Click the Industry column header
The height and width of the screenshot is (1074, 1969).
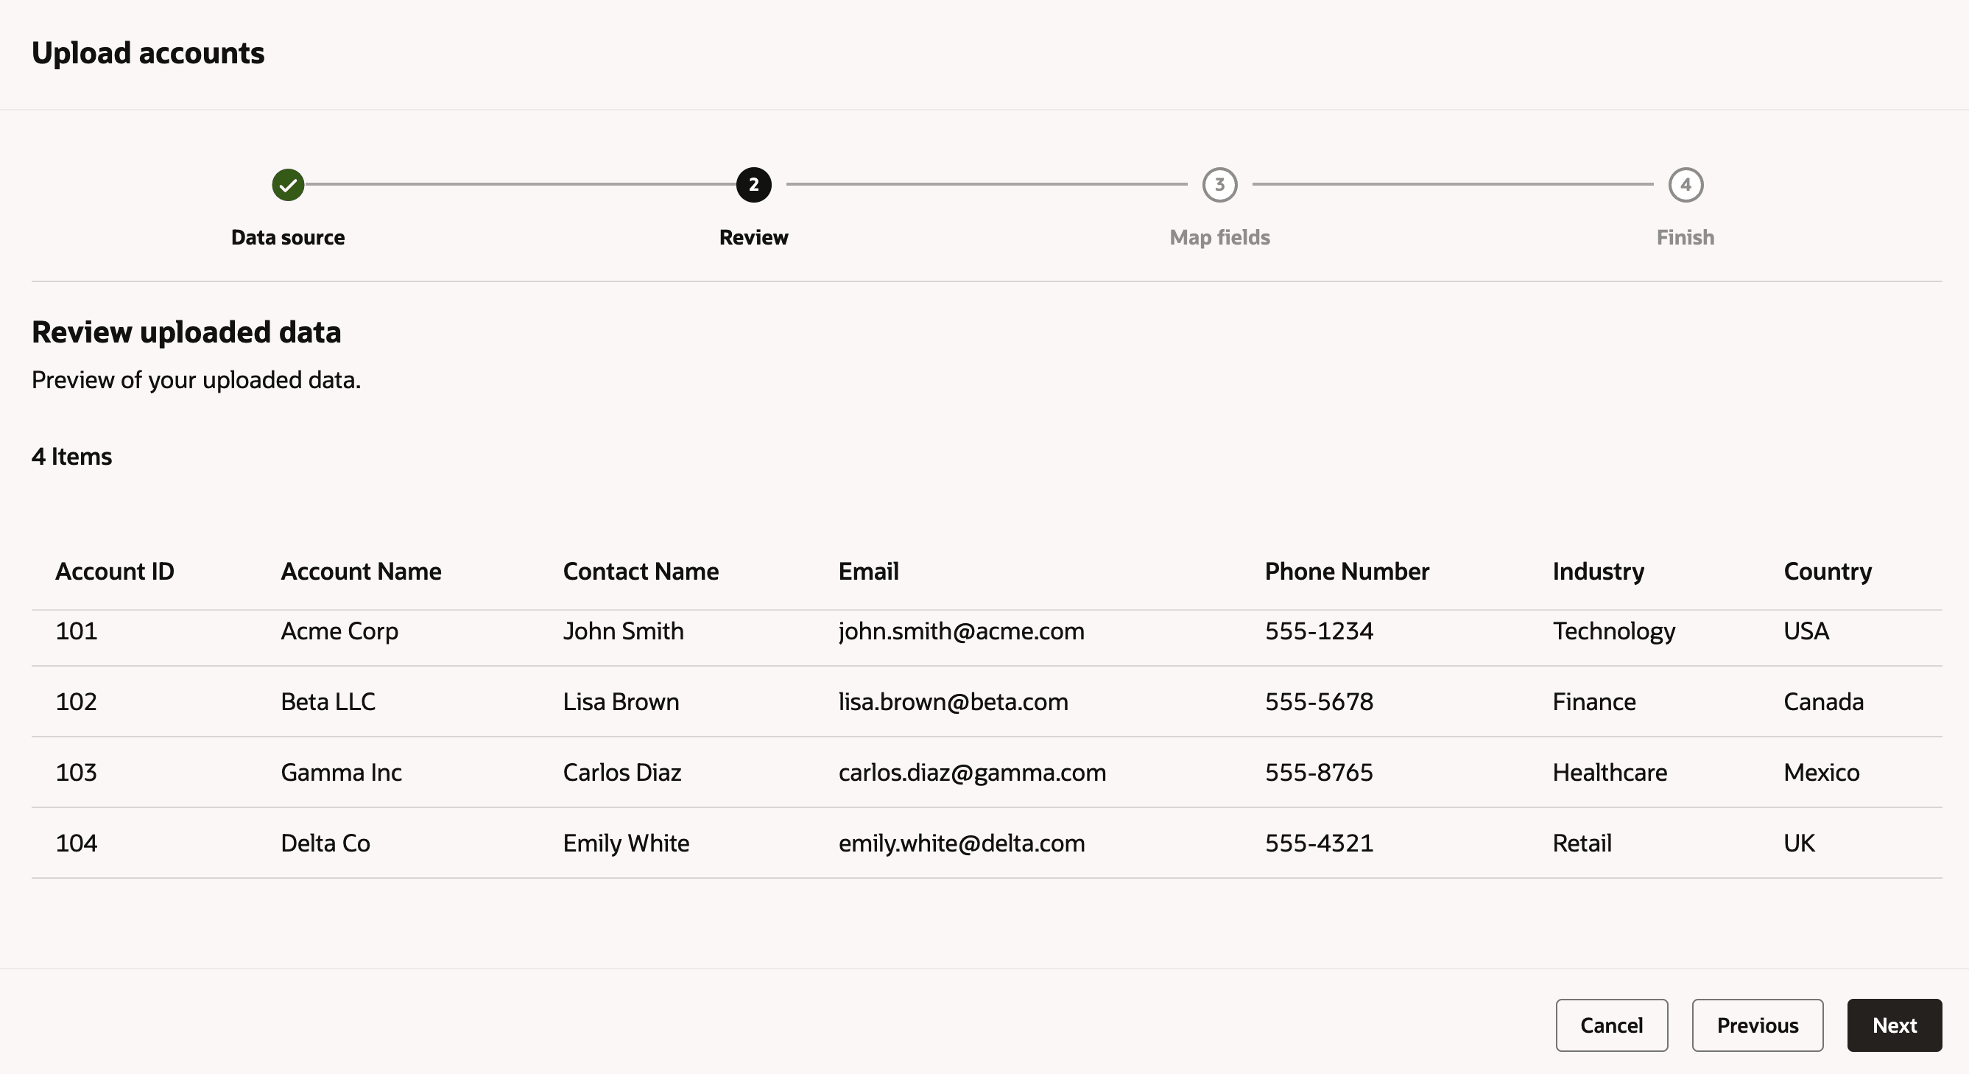point(1599,572)
